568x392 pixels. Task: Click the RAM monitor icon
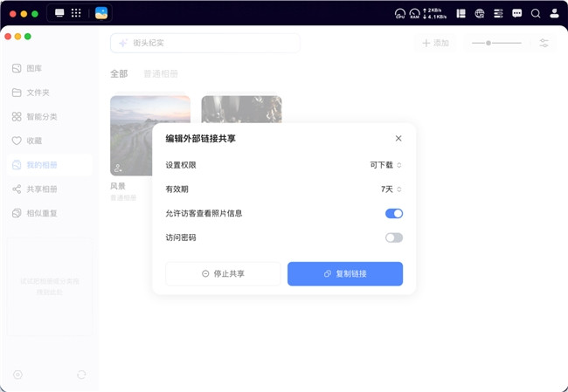click(x=415, y=14)
